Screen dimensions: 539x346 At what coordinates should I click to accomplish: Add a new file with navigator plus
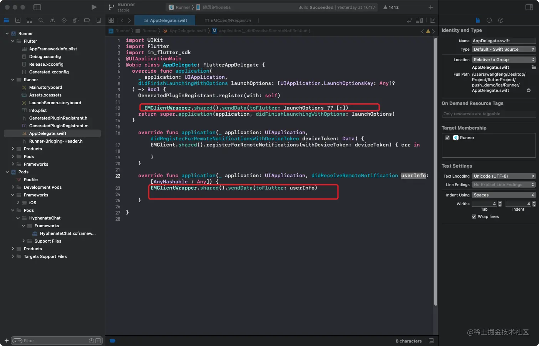[6, 341]
